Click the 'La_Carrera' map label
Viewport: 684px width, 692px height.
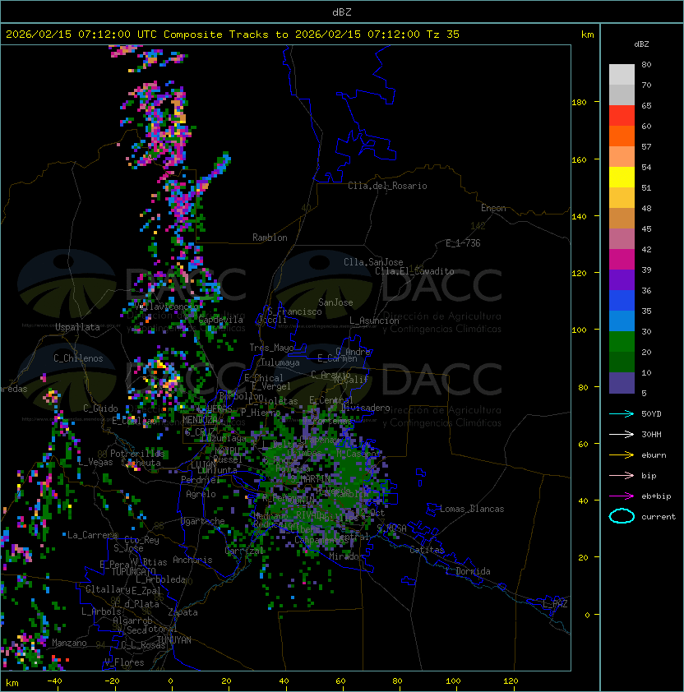(90, 535)
